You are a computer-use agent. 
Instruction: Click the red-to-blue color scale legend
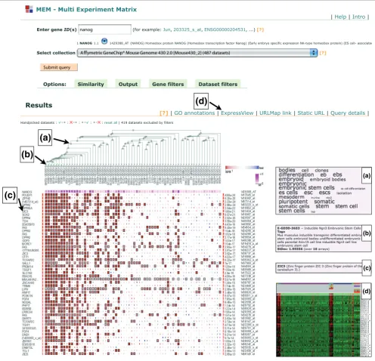pos(242,168)
